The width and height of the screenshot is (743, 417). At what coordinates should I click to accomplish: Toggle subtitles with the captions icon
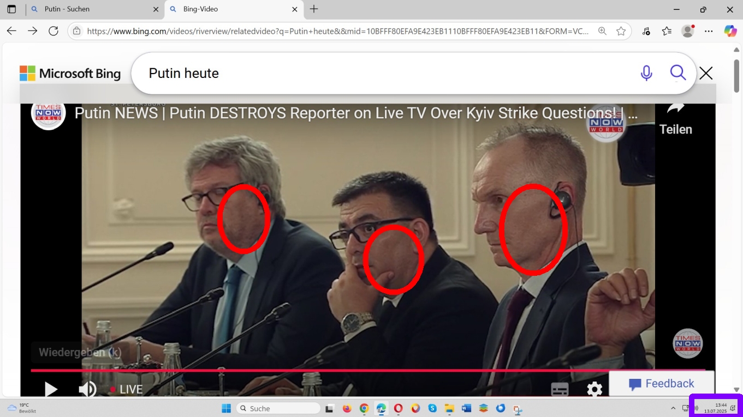pos(560,389)
